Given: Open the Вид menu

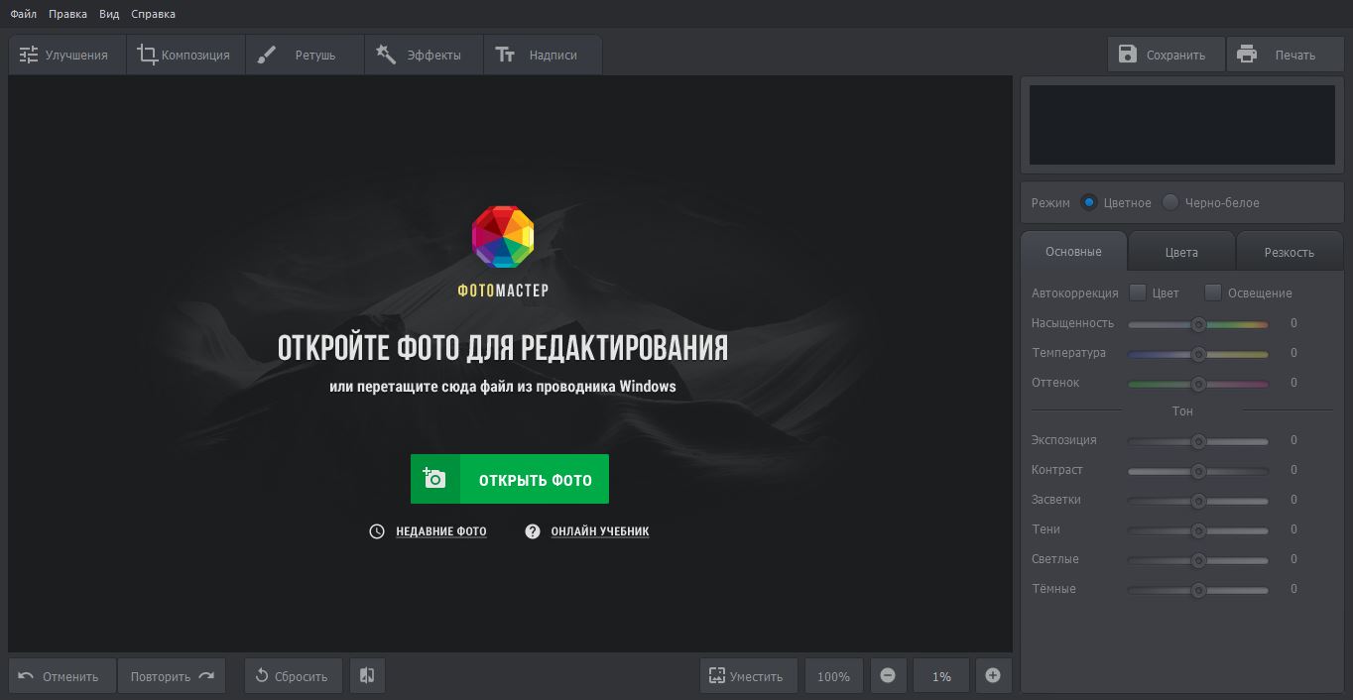Looking at the screenshot, I should coord(109,14).
